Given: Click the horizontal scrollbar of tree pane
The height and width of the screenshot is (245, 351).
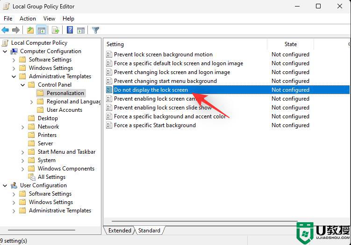Looking at the screenshot, I should pos(42,230).
